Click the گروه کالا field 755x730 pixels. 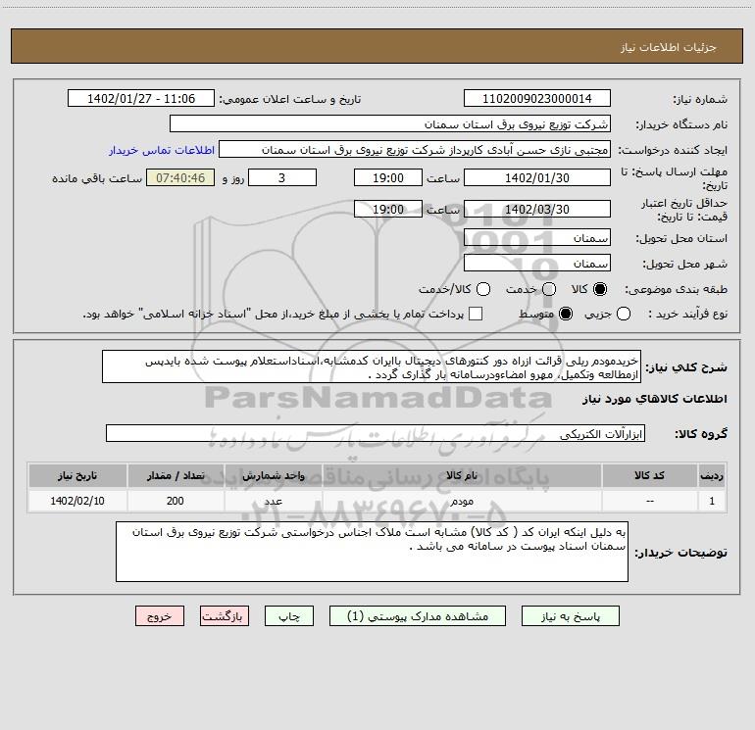click(376, 433)
